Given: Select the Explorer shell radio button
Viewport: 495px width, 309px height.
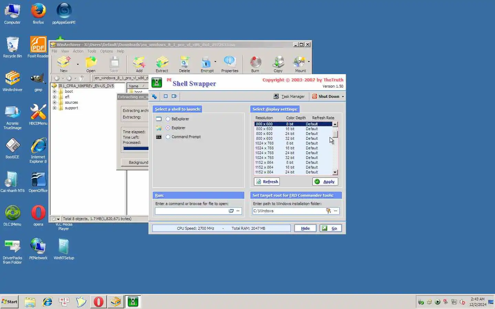Looking at the screenshot, I should (x=168, y=128).
